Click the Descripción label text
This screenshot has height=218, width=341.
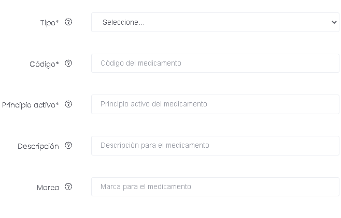38,146
